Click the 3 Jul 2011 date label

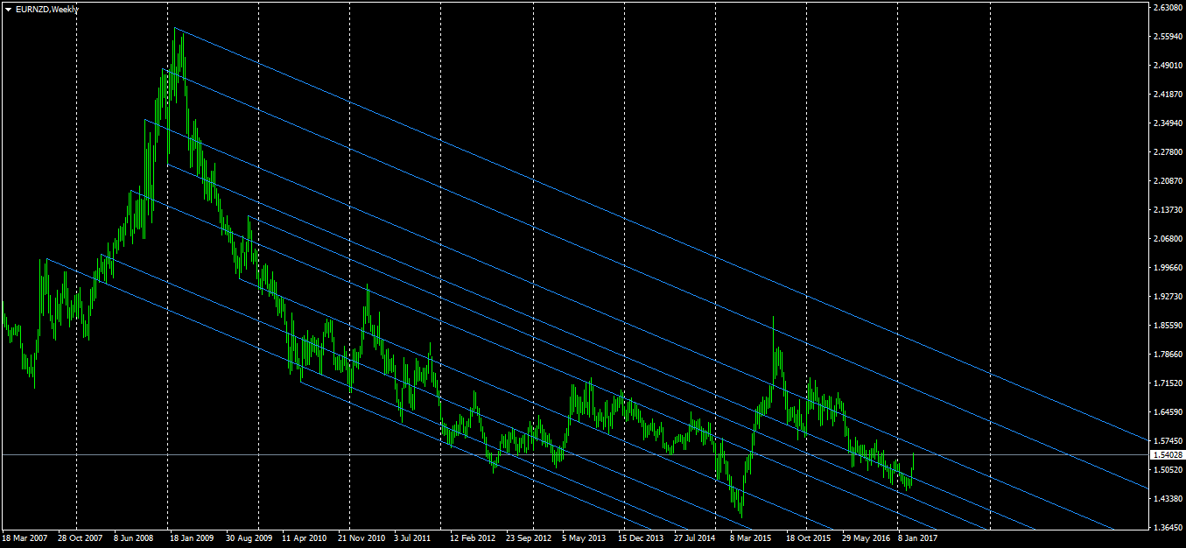(412, 538)
